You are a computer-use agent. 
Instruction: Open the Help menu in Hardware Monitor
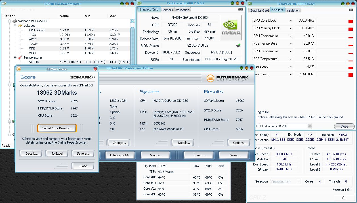(x=32, y=10)
